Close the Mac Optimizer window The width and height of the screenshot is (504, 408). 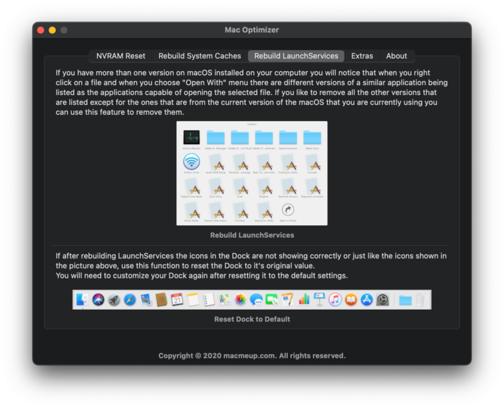tap(41, 30)
